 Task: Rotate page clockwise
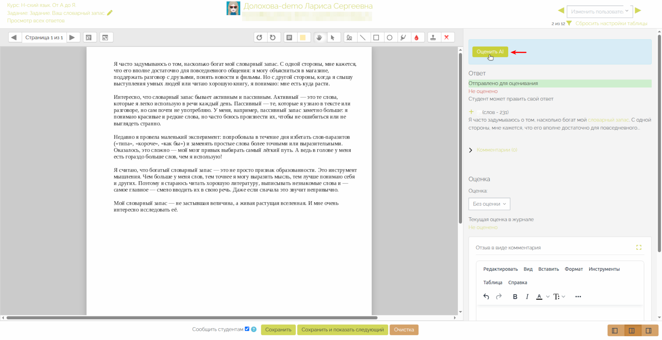pos(273,37)
